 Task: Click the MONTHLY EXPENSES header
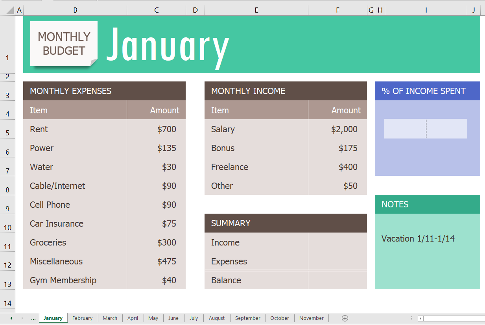(104, 91)
